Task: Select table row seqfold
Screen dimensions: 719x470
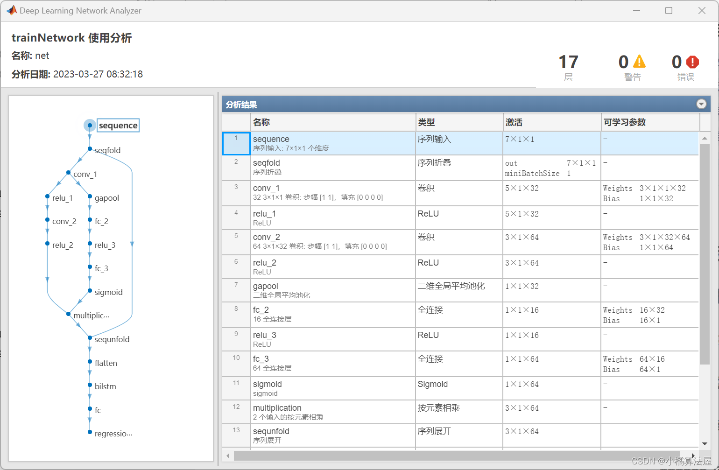Action: 460,168
